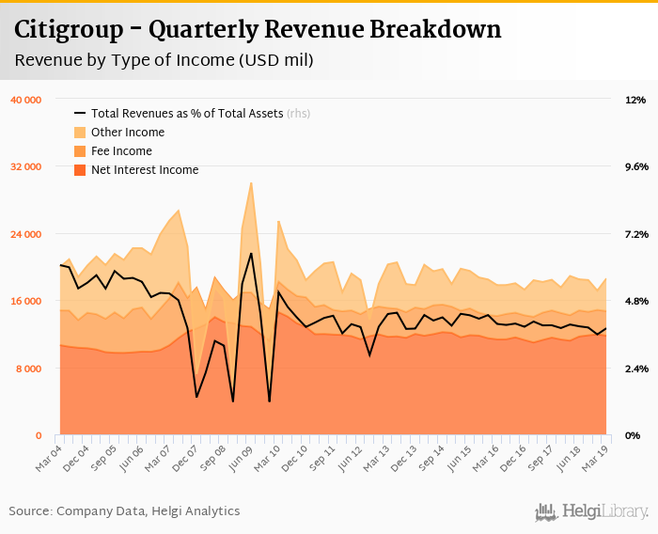This screenshot has height=534, width=658.
Task: Click the black line legend marker for Total Revenues
Action: (80, 113)
